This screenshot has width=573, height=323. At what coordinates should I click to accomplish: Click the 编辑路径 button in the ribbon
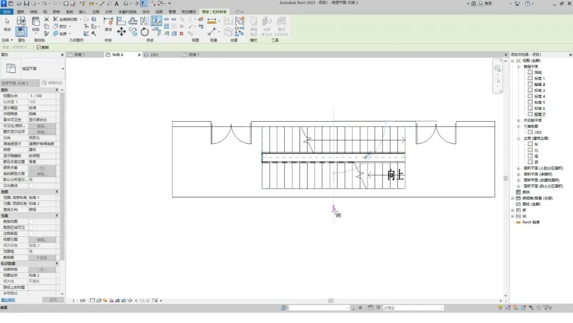(254, 27)
